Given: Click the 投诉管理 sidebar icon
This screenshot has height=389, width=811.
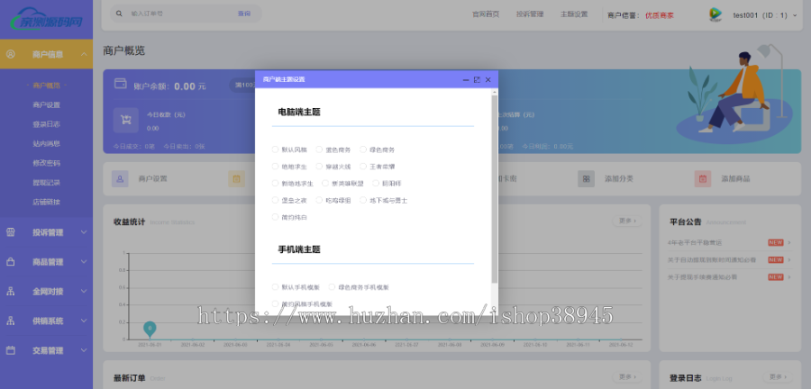Looking at the screenshot, I should pos(11,232).
